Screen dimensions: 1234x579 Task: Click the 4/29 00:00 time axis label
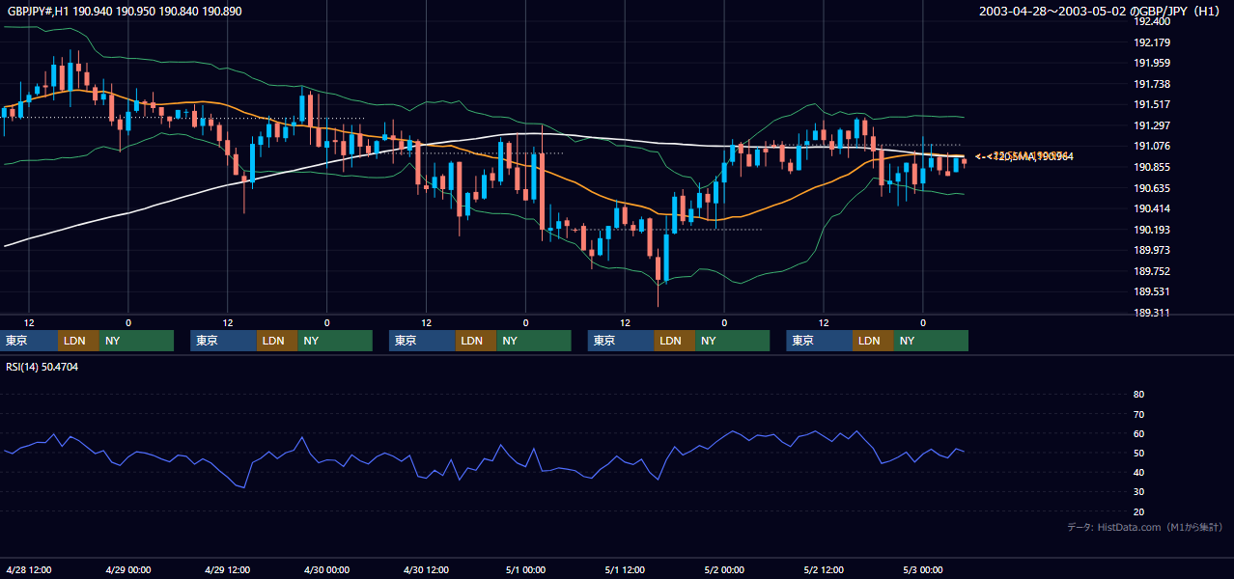click(127, 569)
